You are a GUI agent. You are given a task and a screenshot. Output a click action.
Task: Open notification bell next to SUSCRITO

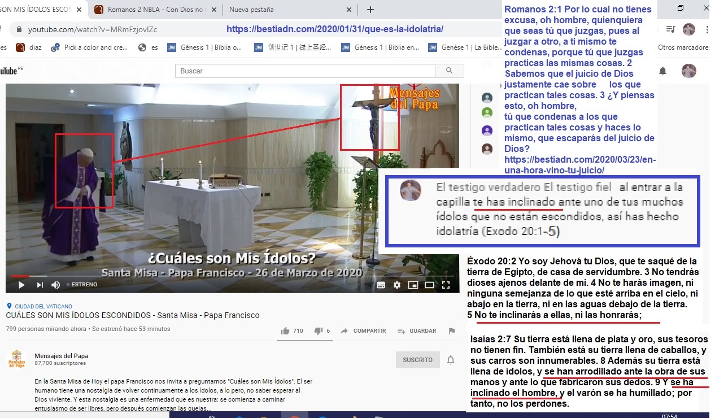pyautogui.click(x=451, y=360)
